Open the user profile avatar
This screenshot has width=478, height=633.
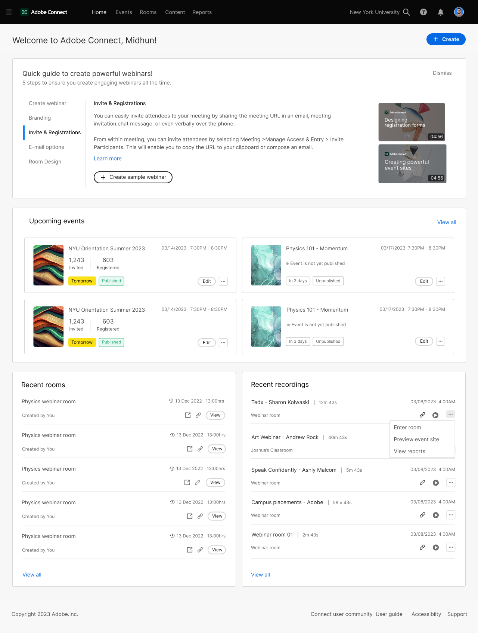[x=459, y=12]
